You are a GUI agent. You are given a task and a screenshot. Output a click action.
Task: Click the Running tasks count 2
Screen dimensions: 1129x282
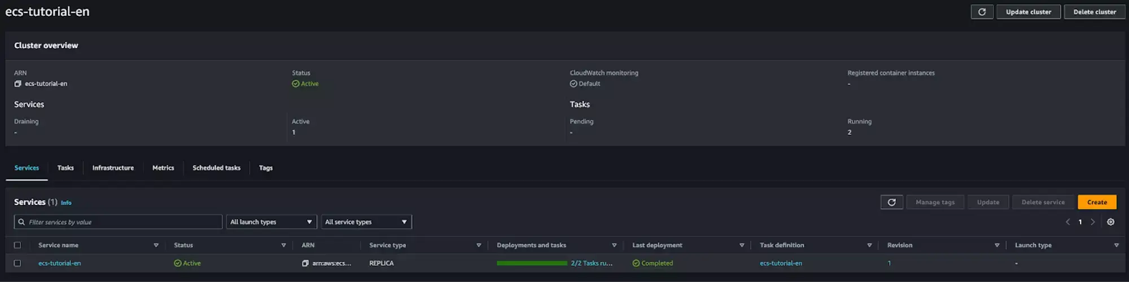coord(849,132)
